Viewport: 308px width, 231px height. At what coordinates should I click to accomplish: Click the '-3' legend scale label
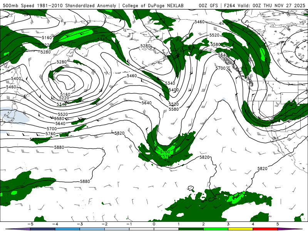click(80, 224)
